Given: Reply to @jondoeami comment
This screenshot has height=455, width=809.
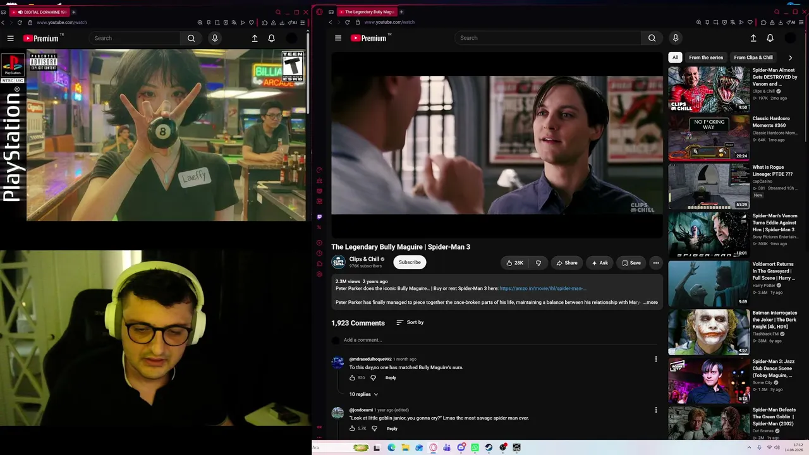Looking at the screenshot, I should click(x=392, y=428).
